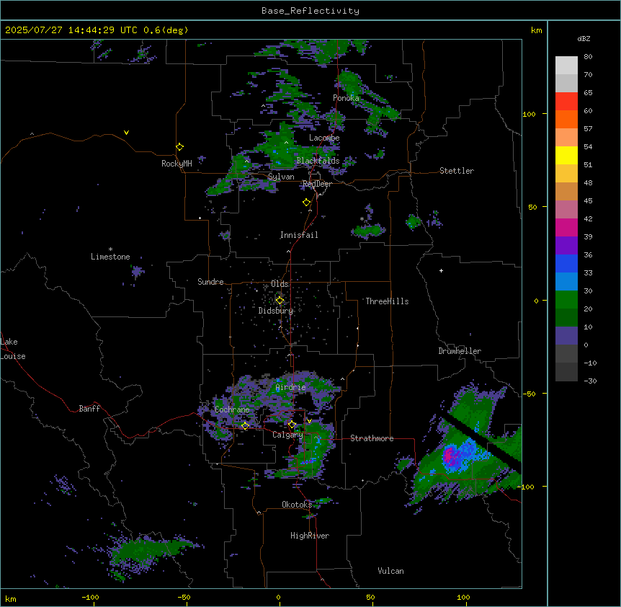Click the Innisfail town label
The image size is (621, 607).
click(x=299, y=235)
